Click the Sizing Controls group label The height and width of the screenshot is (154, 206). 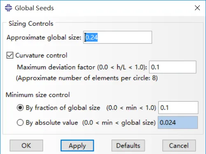(x=31, y=24)
